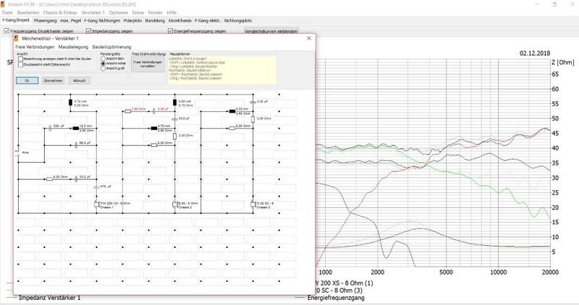Toggle 'Frequenzgang Einzelchassis zeigen' checkbox
The width and height of the screenshot is (579, 305).
[x=7, y=31]
